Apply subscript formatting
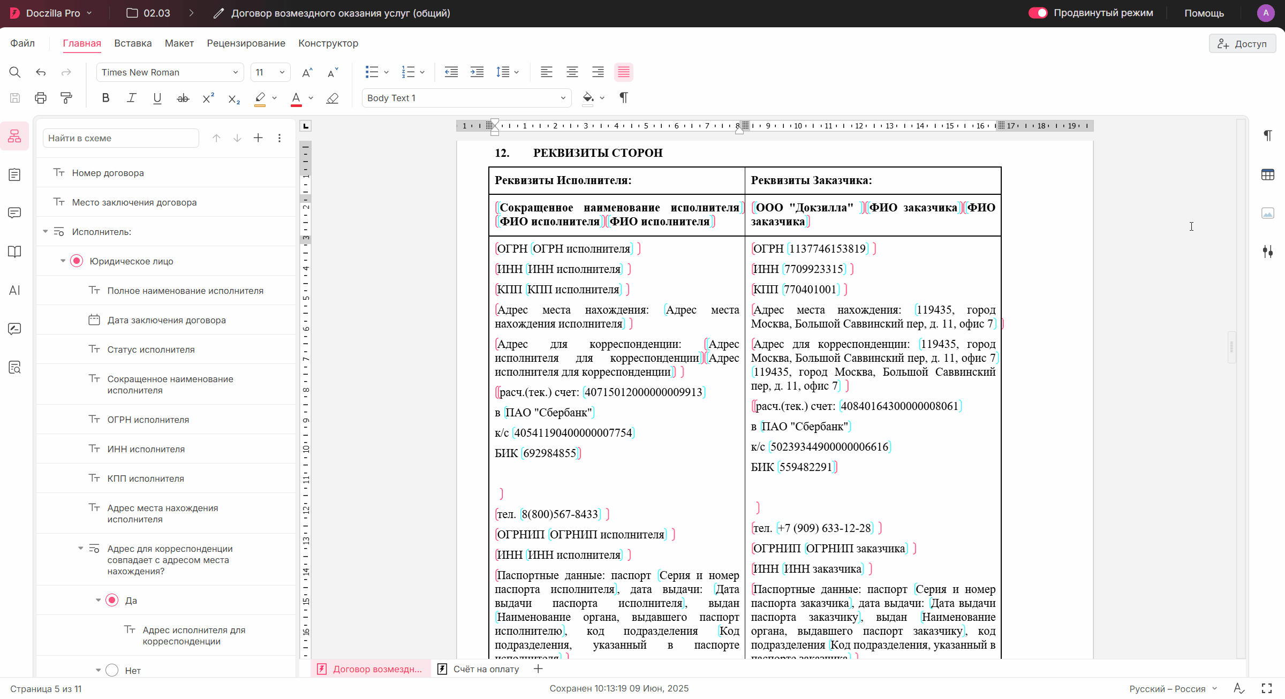1285x699 pixels. [234, 98]
